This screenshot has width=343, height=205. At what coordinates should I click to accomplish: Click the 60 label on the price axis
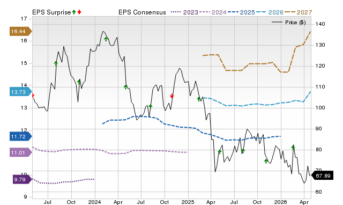318,192
